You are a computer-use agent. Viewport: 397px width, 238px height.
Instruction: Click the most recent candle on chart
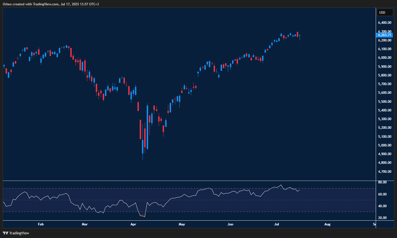tap(300, 36)
